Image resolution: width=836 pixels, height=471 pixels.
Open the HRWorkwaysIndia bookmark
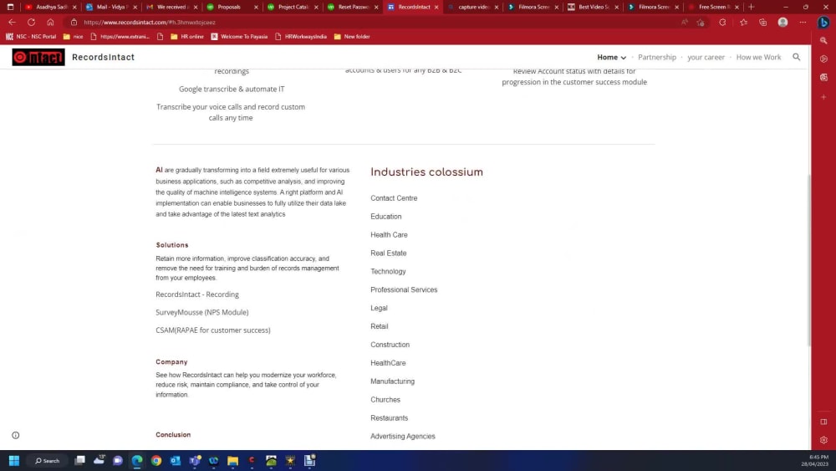coord(301,37)
